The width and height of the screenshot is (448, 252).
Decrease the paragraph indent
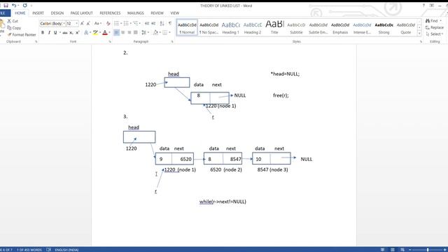coord(147,23)
